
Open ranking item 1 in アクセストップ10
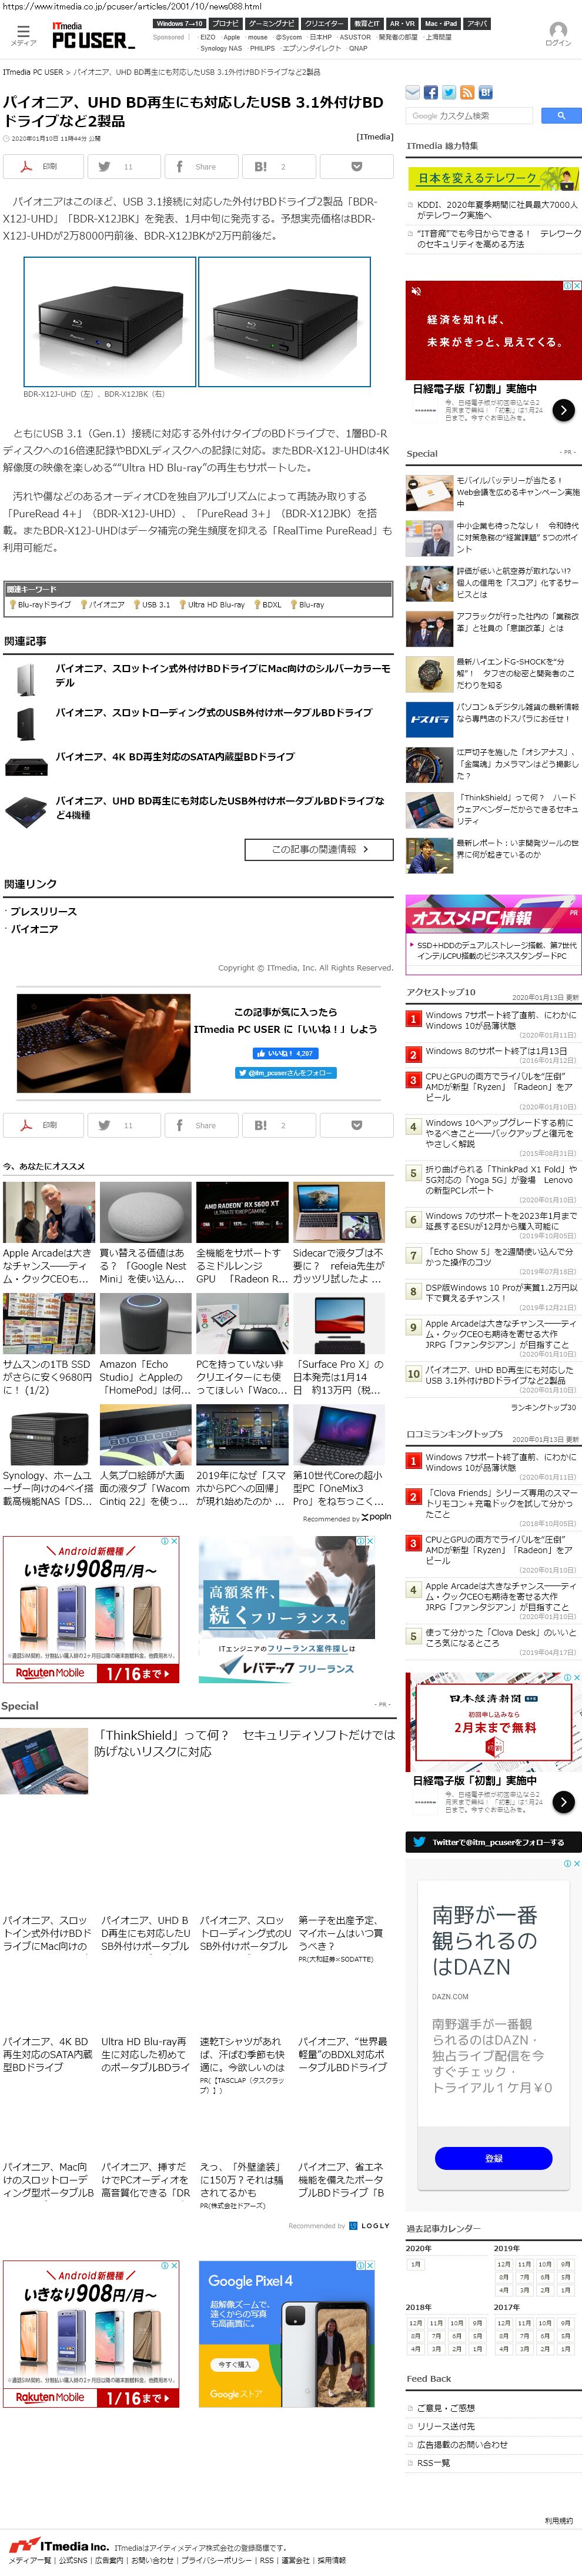tap(500, 1020)
